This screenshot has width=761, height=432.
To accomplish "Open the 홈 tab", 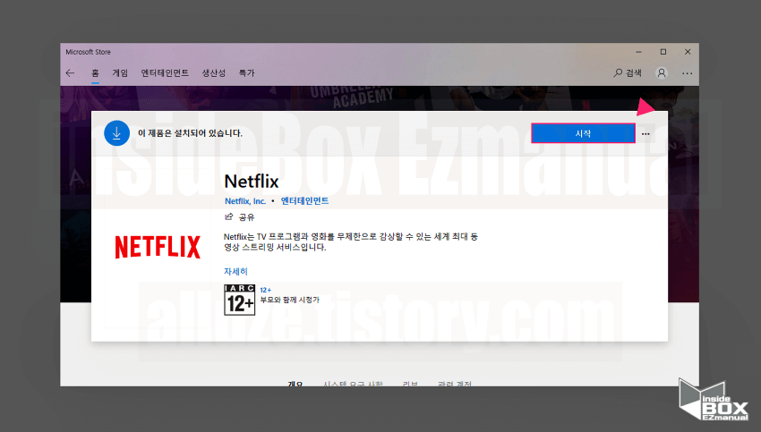I will coord(95,73).
